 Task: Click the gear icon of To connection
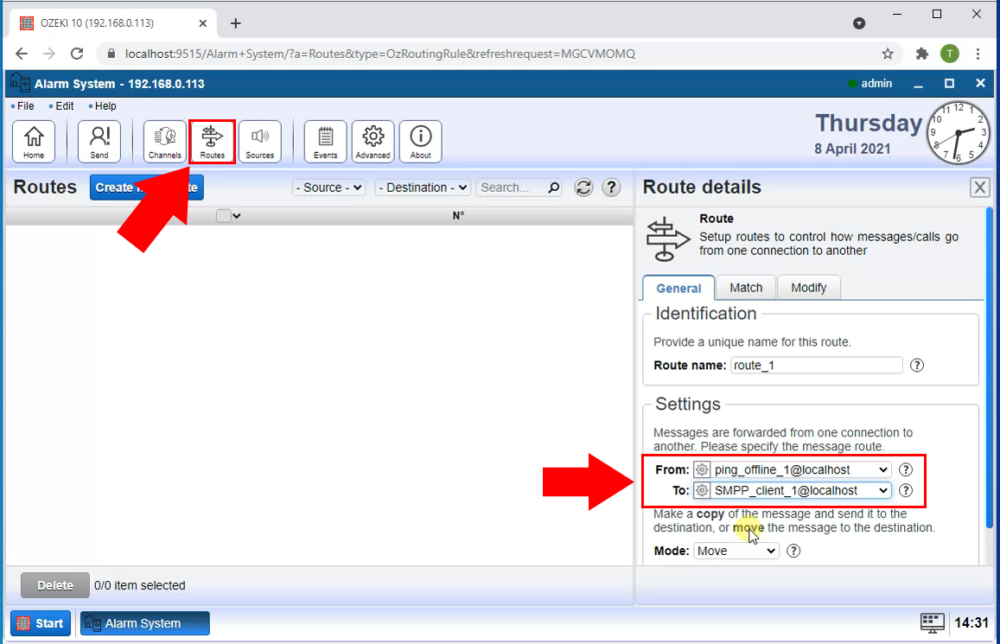[x=702, y=490]
